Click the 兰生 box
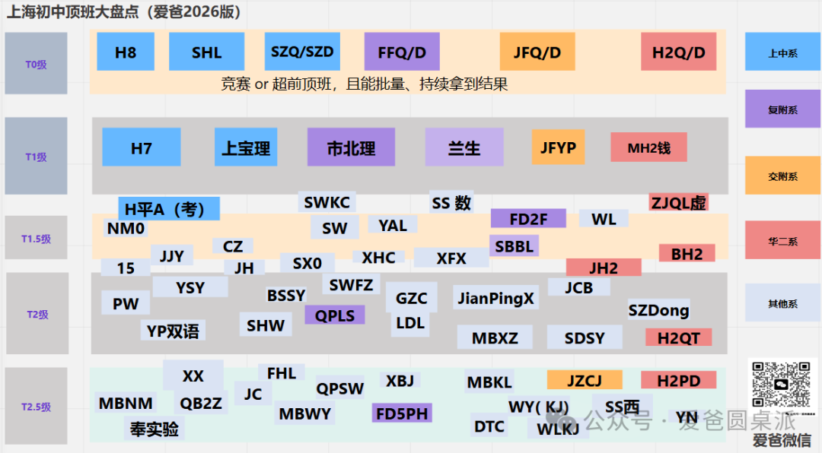This screenshot has height=453, width=822. (464, 147)
